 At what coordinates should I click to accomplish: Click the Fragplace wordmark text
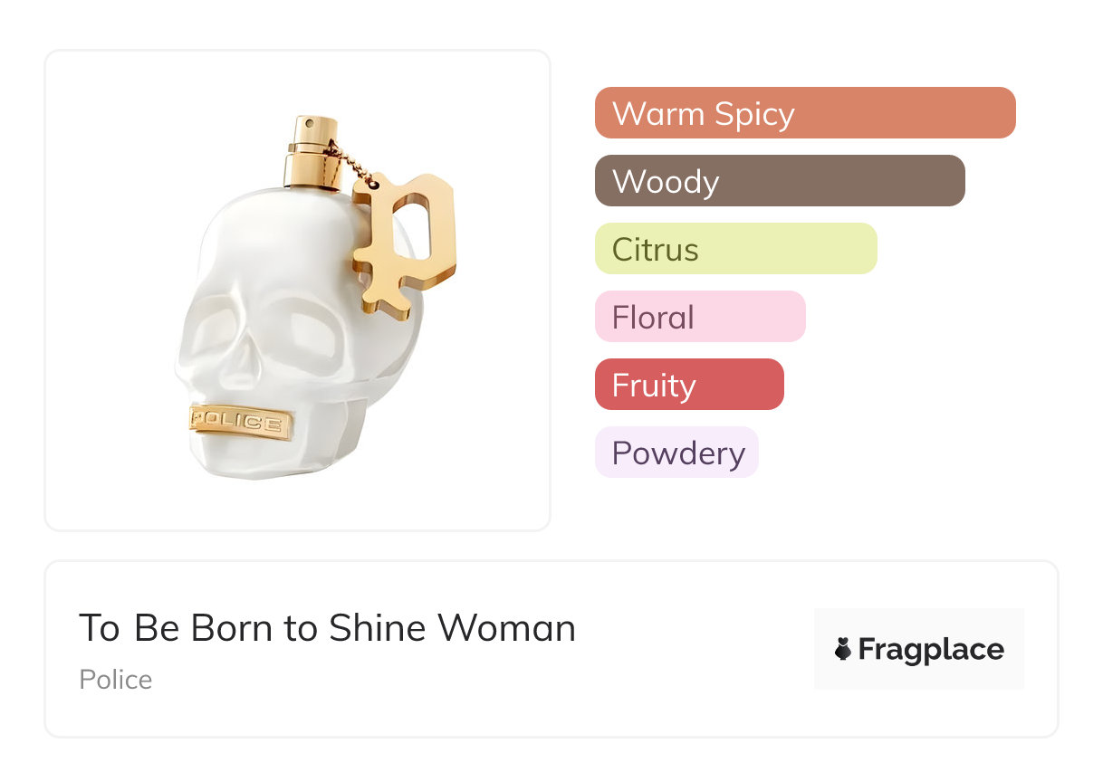point(931,649)
